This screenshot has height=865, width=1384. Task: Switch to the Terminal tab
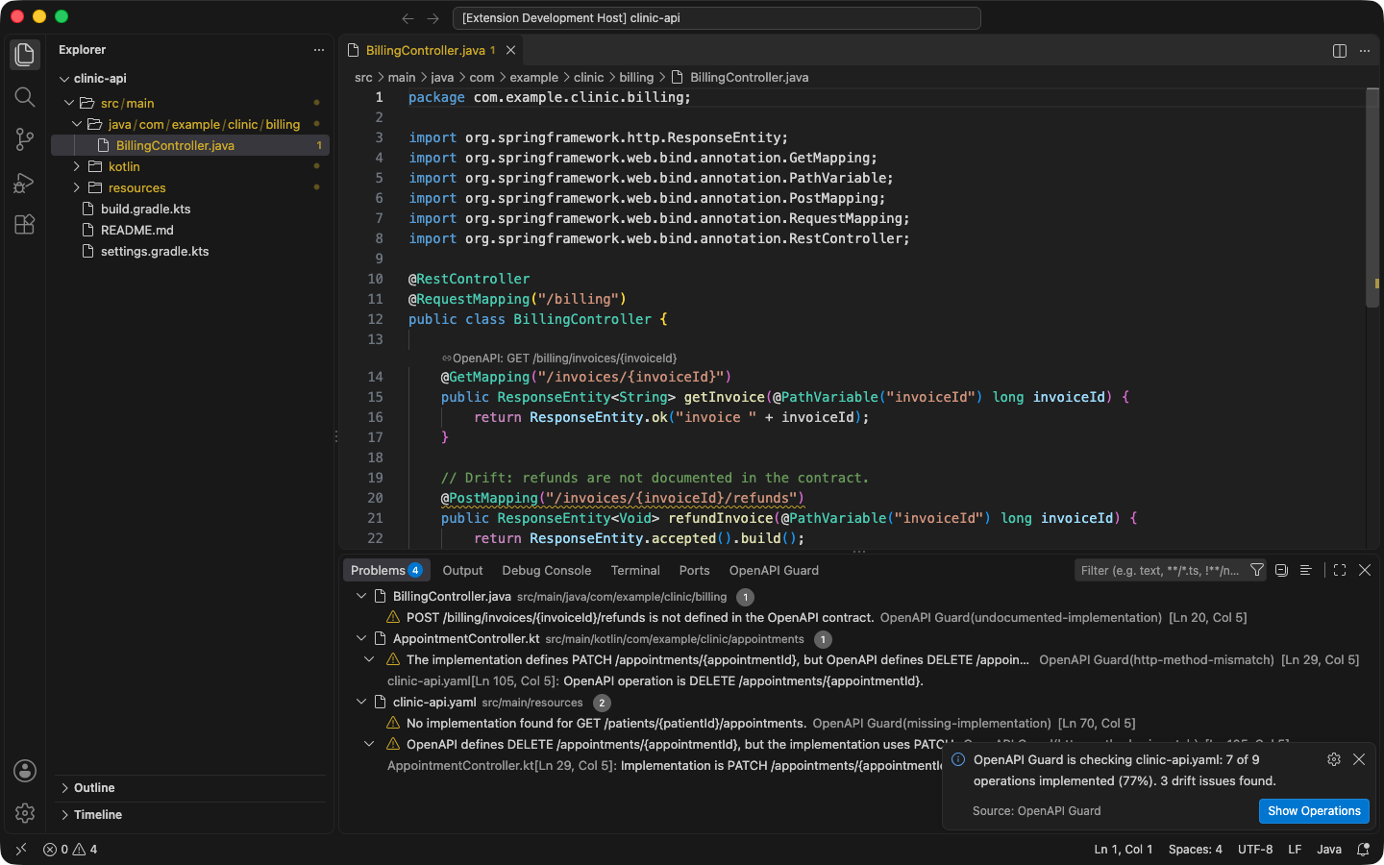point(635,570)
